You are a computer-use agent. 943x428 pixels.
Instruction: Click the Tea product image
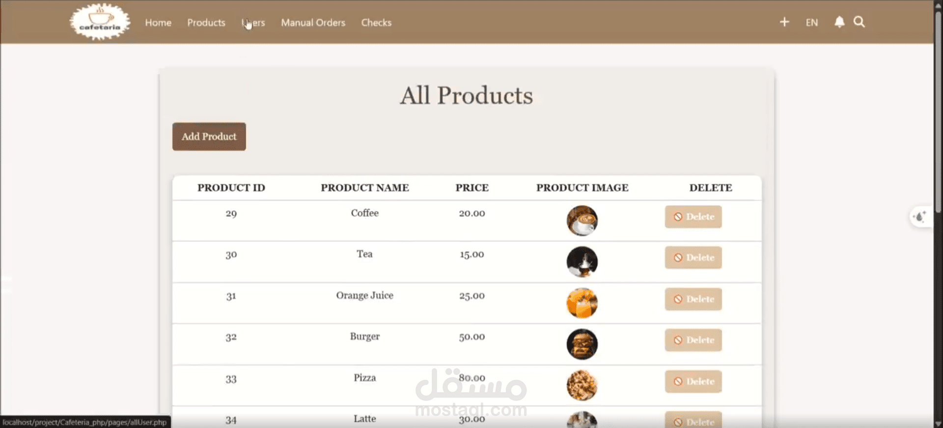tap(582, 262)
